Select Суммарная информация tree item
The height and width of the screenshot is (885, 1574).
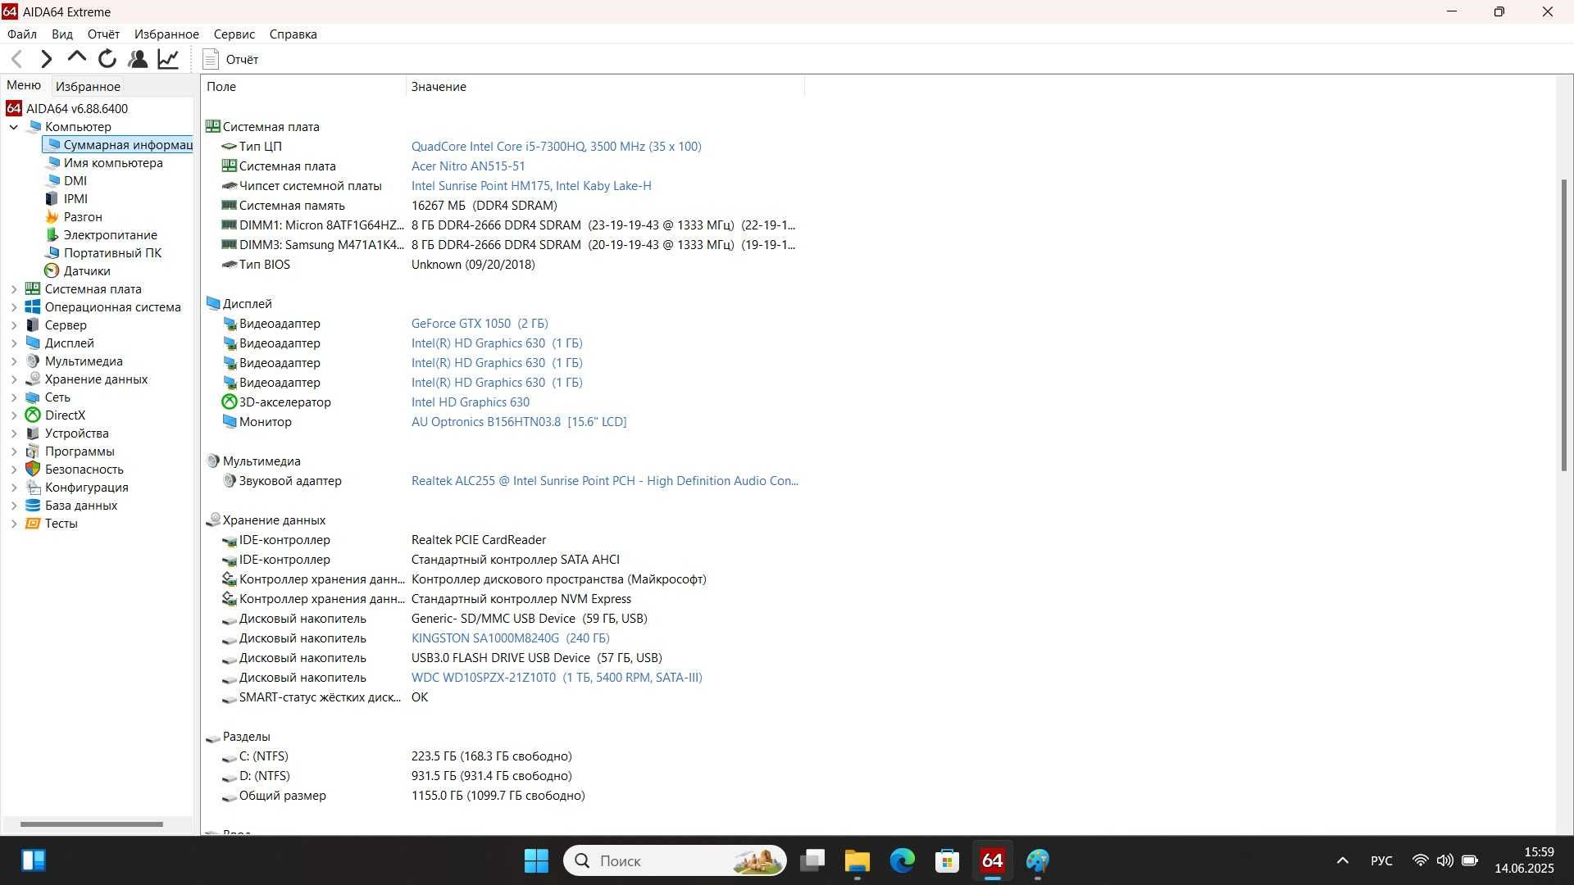pyautogui.click(x=119, y=144)
